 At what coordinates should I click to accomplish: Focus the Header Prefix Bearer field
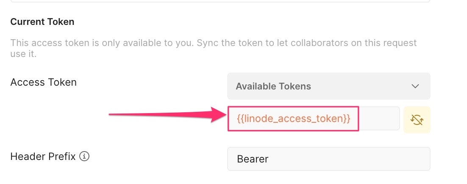[328, 159]
